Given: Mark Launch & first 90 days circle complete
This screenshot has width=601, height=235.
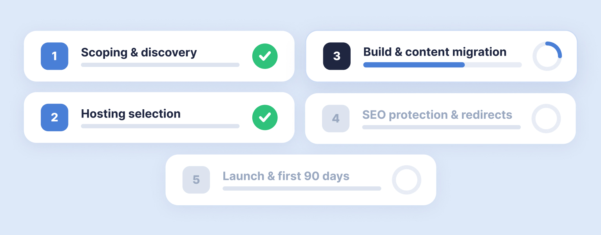Looking at the screenshot, I should tap(407, 180).
